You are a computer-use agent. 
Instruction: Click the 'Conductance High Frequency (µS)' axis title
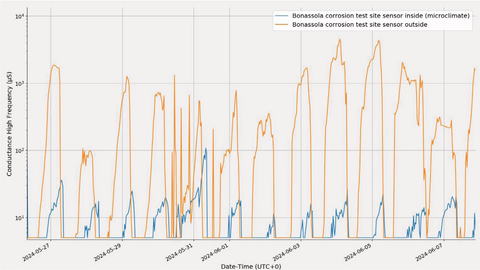pos(9,124)
